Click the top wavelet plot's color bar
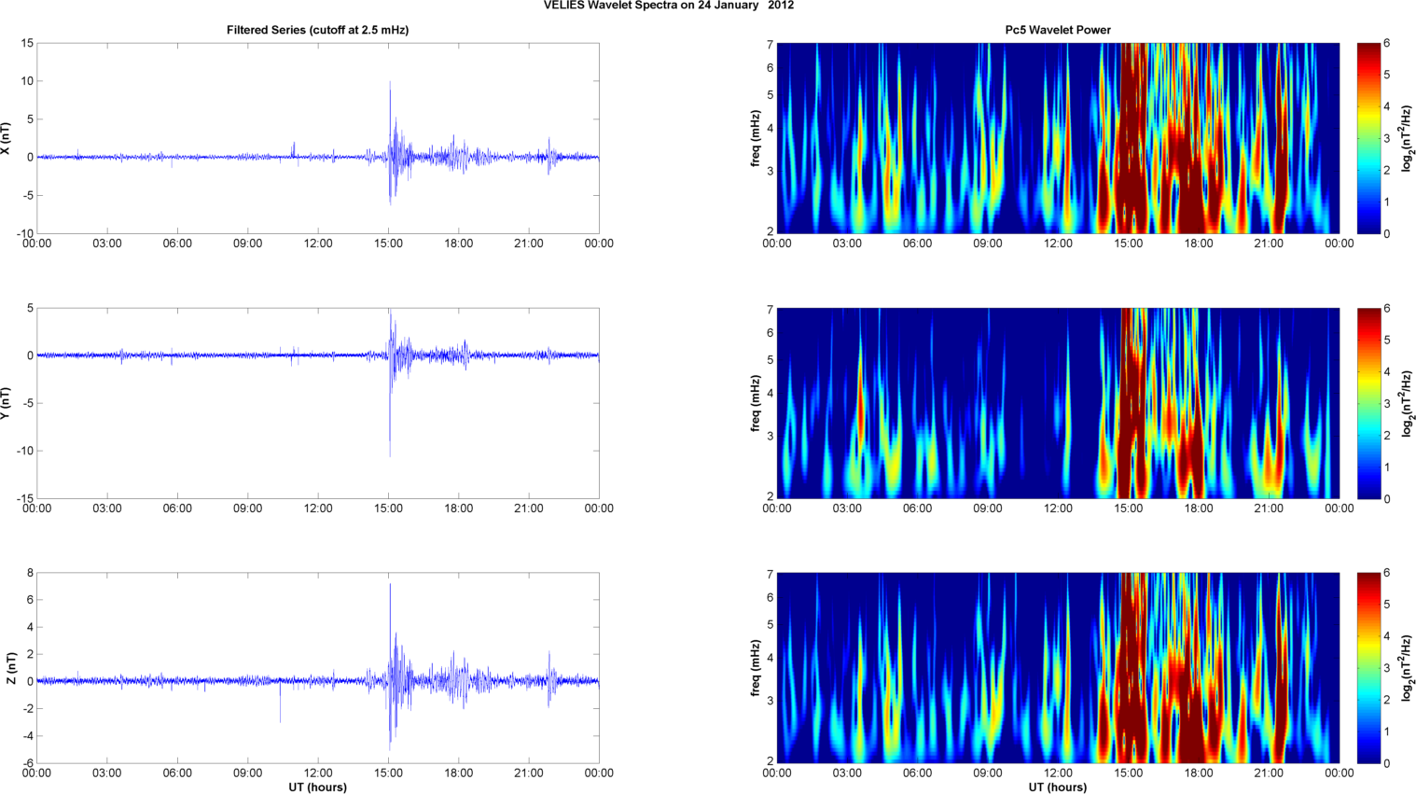Image resolution: width=1416 pixels, height=794 pixels. (1367, 138)
